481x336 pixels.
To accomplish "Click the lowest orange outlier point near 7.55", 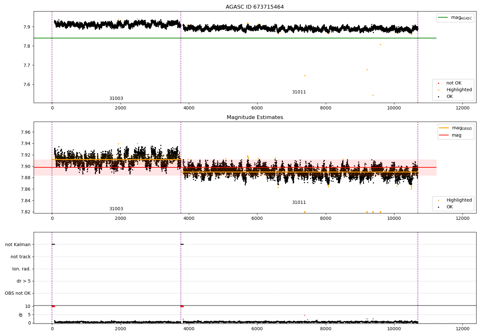I will point(373,95).
